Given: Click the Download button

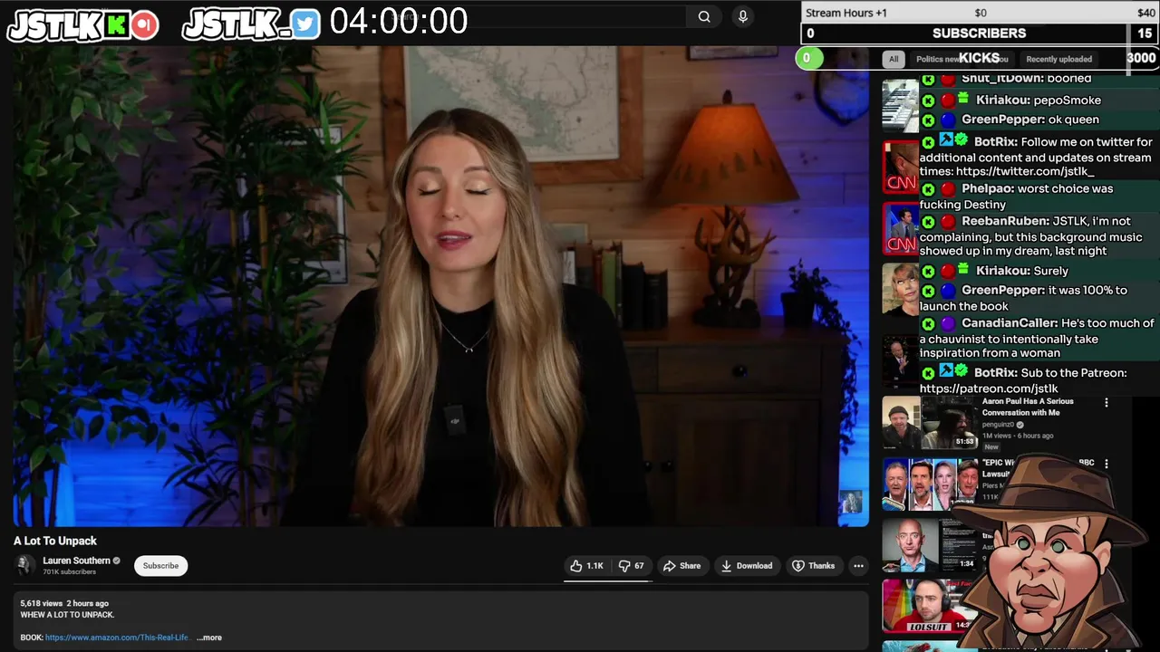Looking at the screenshot, I should 747,566.
